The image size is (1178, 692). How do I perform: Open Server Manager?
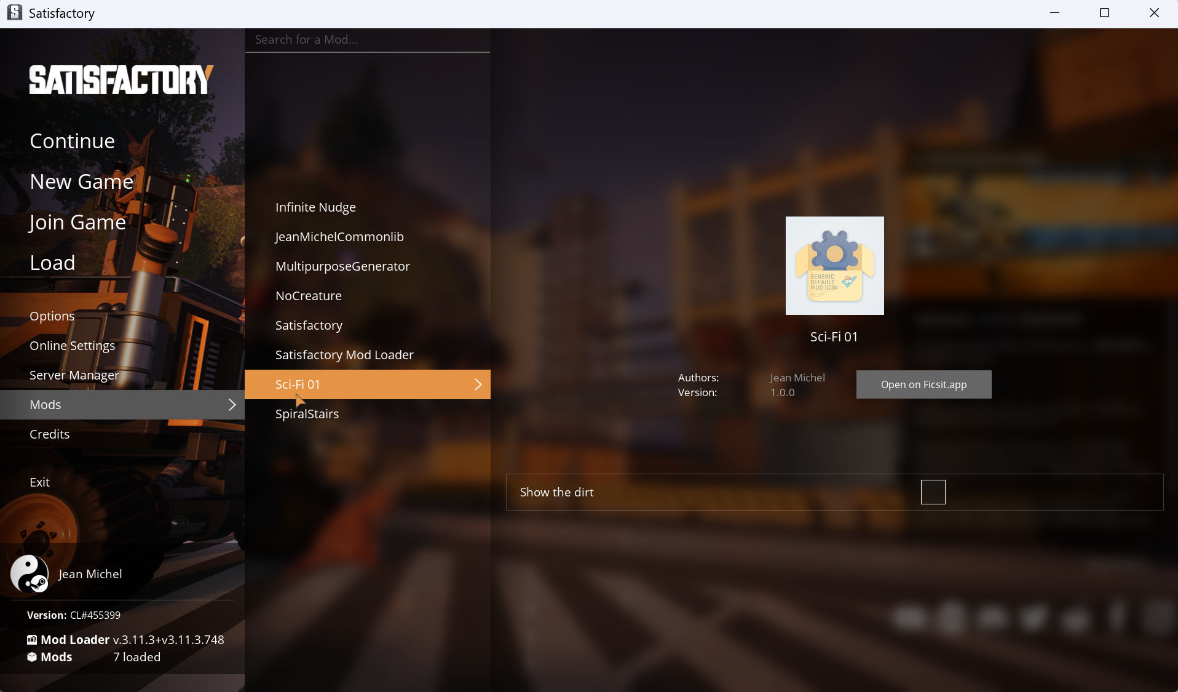74,375
